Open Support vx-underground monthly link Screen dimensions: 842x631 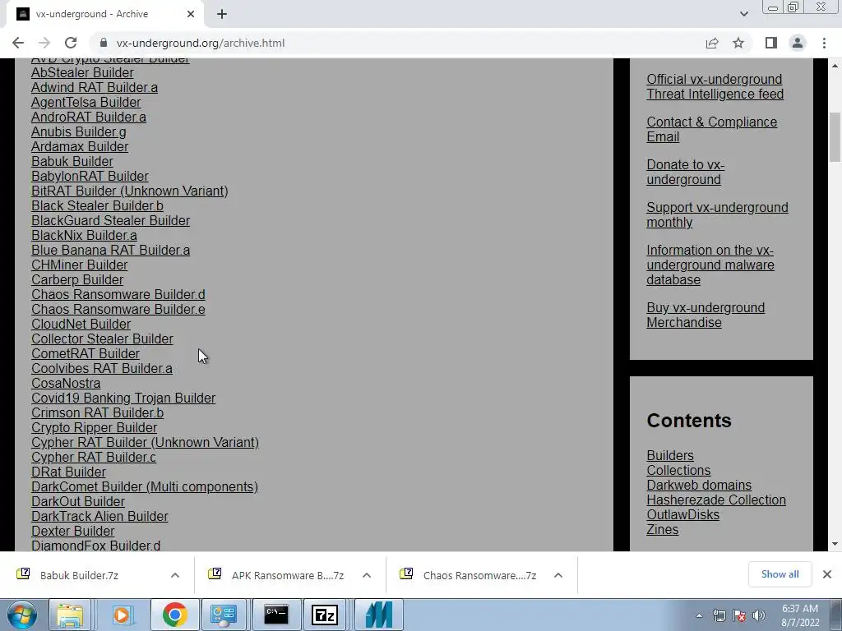pyautogui.click(x=717, y=214)
